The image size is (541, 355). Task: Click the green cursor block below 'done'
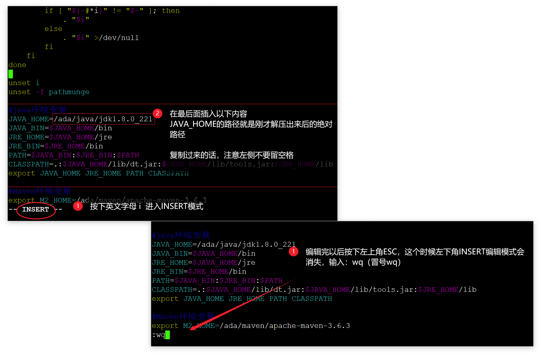tap(11, 74)
